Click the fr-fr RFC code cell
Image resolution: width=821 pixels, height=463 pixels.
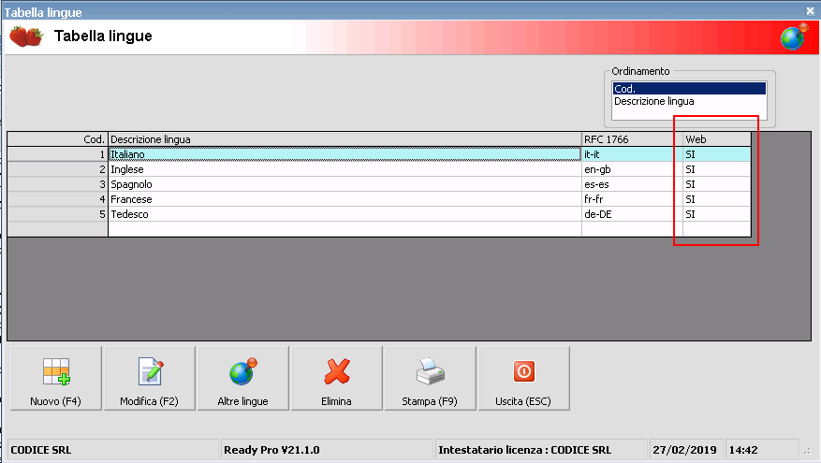point(632,199)
